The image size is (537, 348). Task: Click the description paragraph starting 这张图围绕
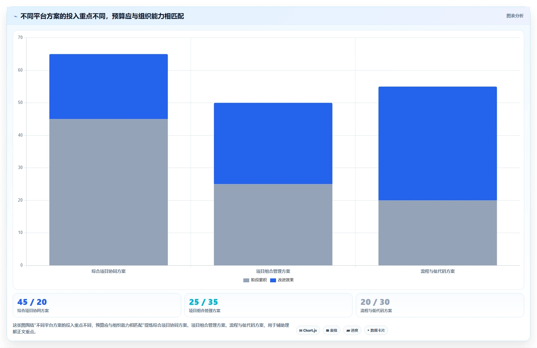pyautogui.click(x=151, y=328)
